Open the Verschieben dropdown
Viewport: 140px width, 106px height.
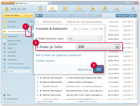[x=94, y=16]
